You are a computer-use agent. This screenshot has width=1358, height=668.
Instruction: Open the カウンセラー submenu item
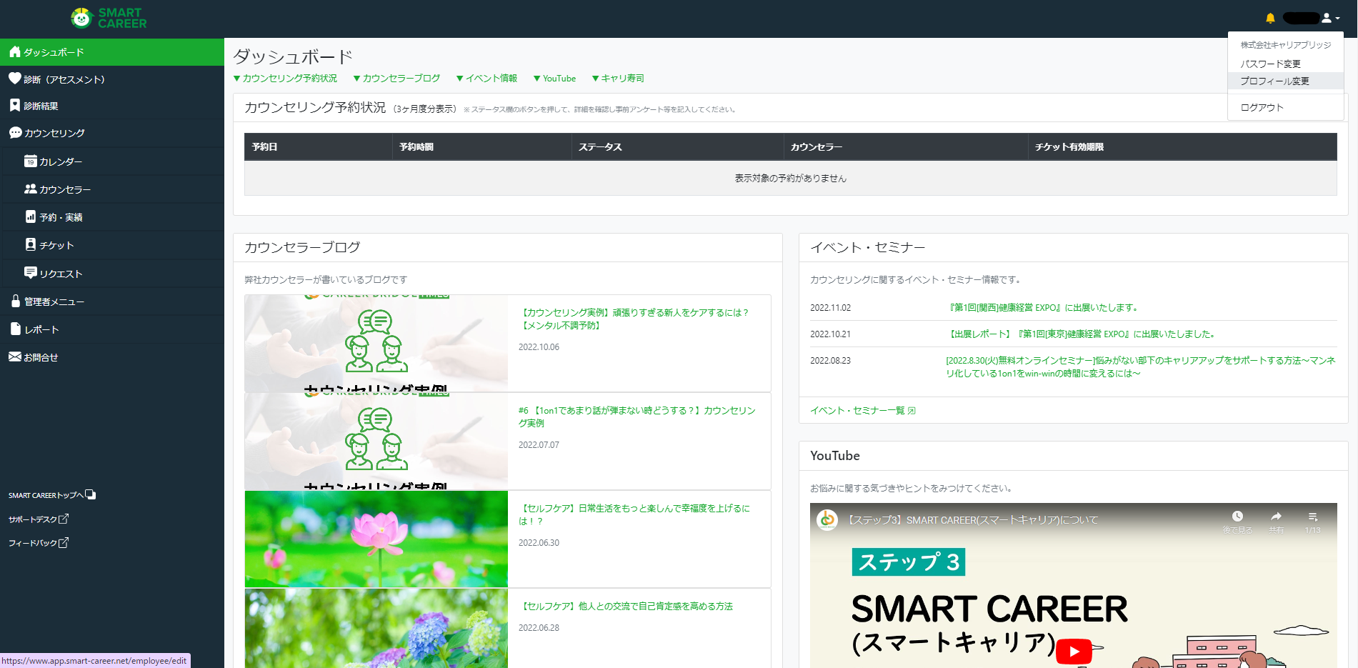[x=112, y=189]
